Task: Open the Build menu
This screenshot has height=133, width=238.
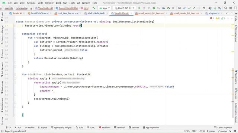Action: tap(58, 3)
